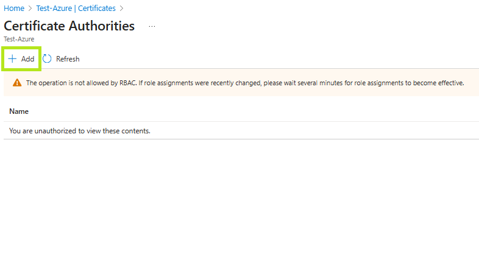Click the orange warning triangle icon
Image resolution: width=479 pixels, height=274 pixels.
(17, 83)
